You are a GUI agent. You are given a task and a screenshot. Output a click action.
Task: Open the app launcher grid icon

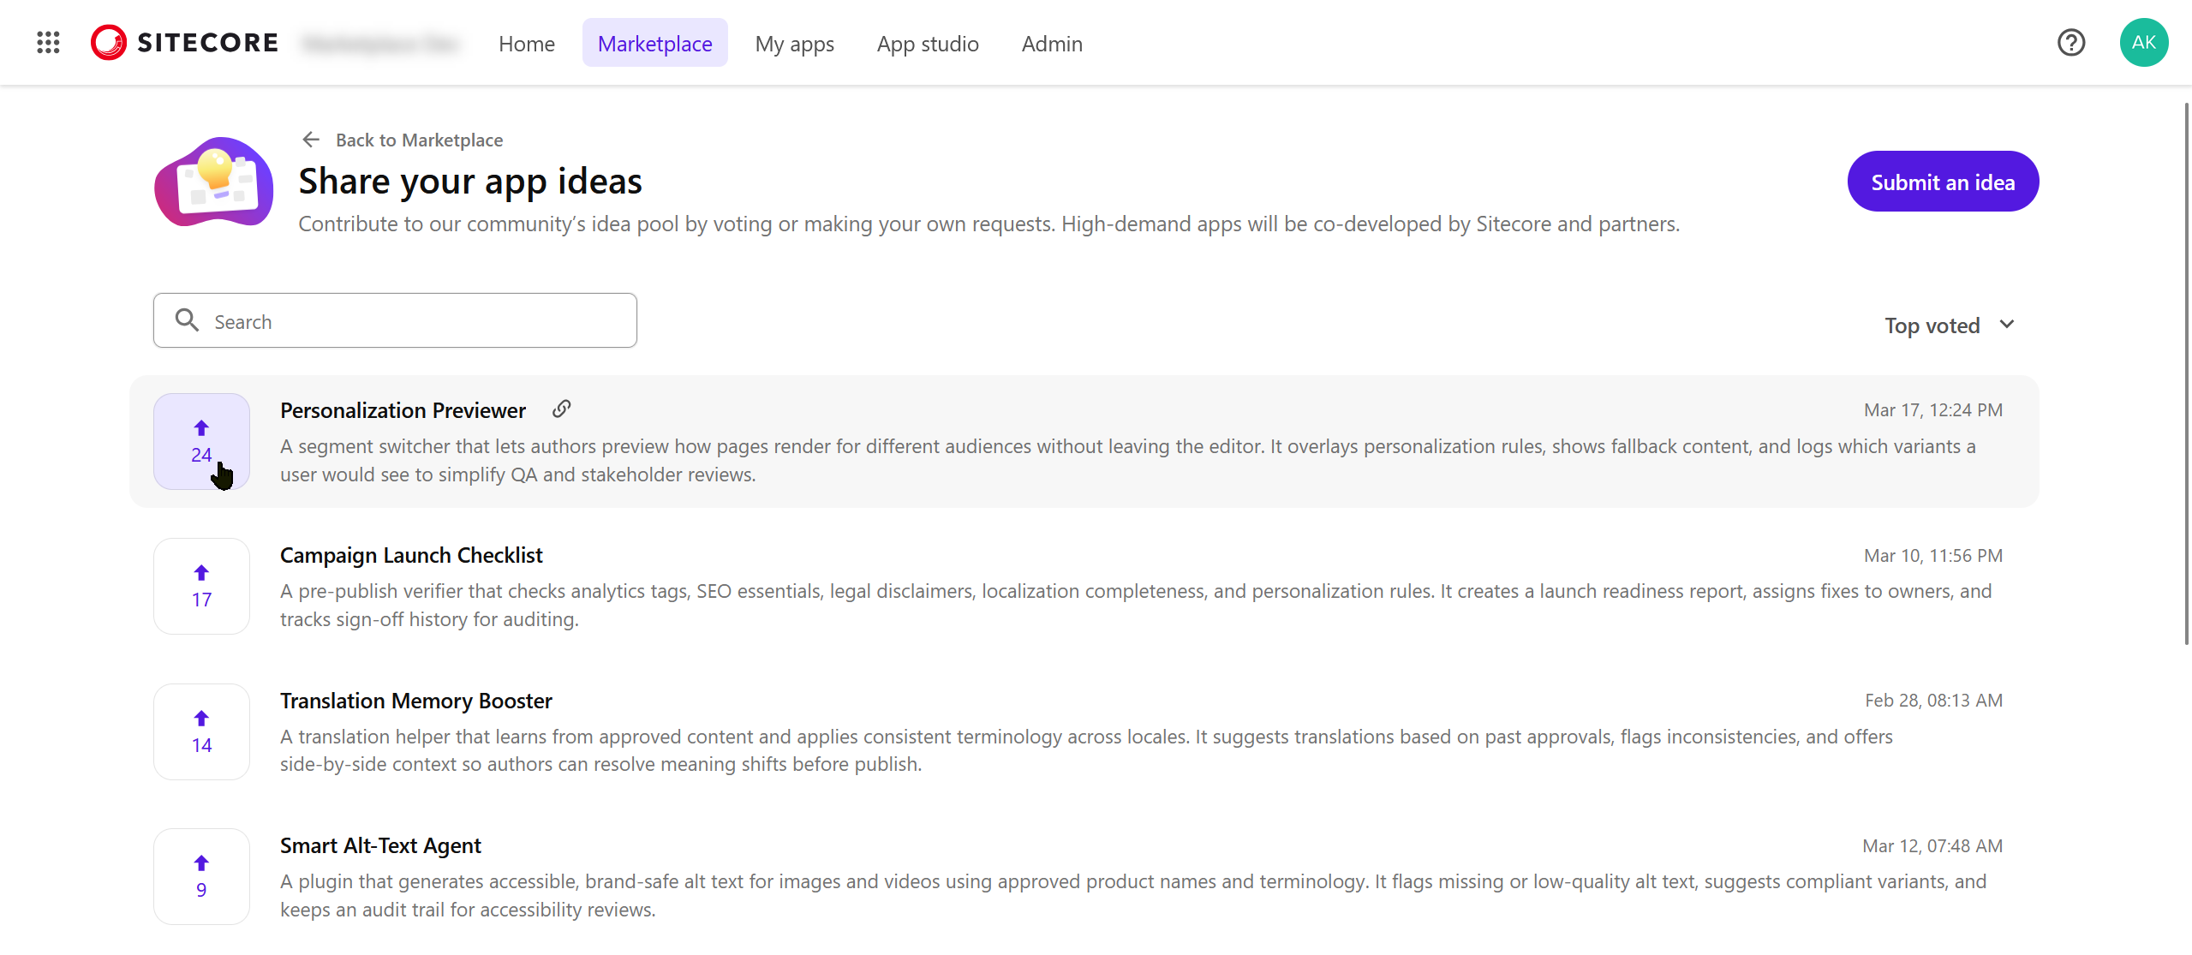(48, 42)
